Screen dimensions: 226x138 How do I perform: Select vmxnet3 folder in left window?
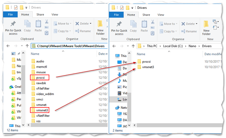40,110
